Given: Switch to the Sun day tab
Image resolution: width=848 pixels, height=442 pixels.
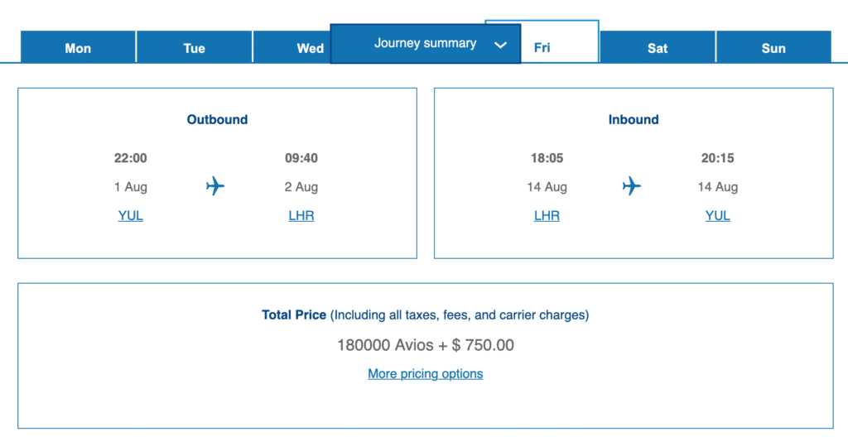Looking at the screenshot, I should coord(773,48).
